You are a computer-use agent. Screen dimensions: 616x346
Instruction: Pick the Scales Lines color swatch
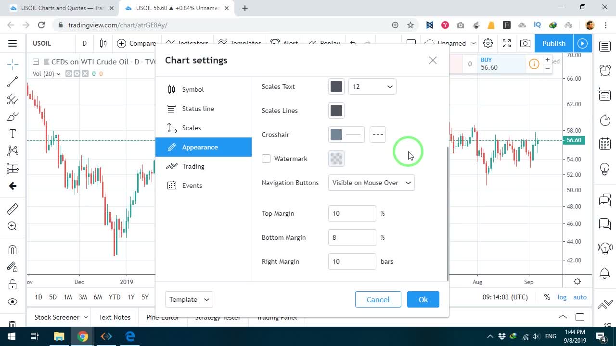tap(336, 111)
